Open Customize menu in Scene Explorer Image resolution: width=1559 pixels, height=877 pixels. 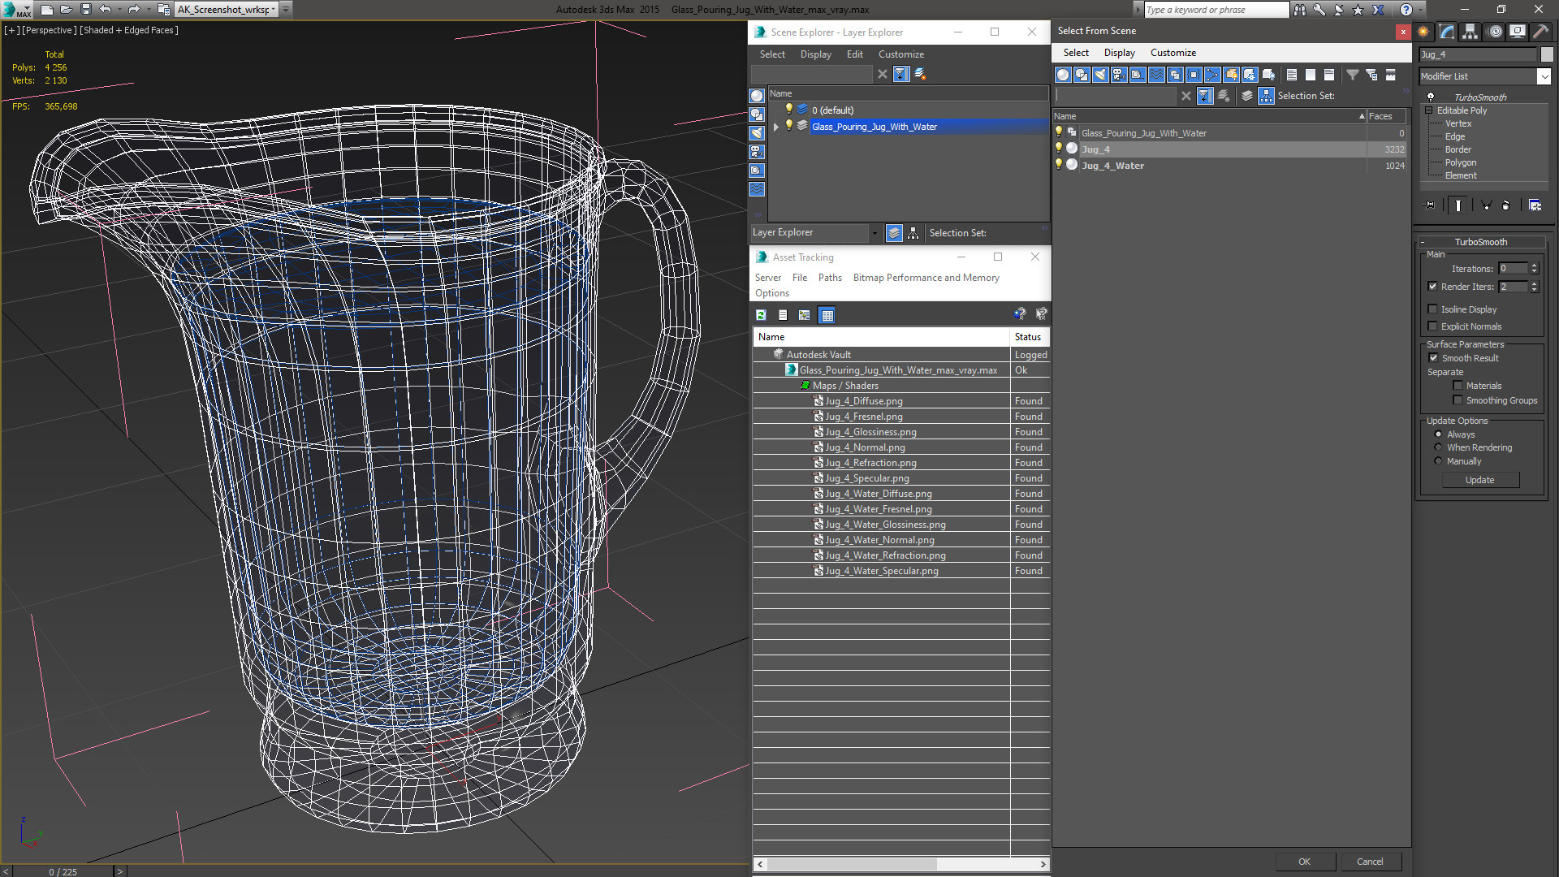pyautogui.click(x=900, y=54)
